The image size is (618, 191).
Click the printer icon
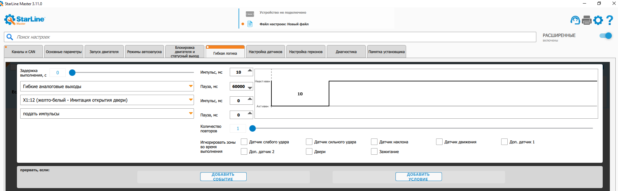pyautogui.click(x=586, y=20)
